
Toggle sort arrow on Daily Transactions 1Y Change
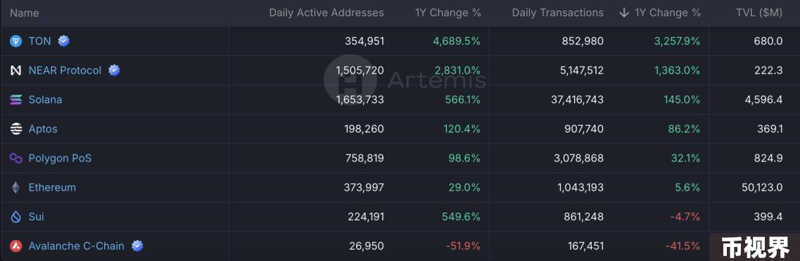coord(623,13)
